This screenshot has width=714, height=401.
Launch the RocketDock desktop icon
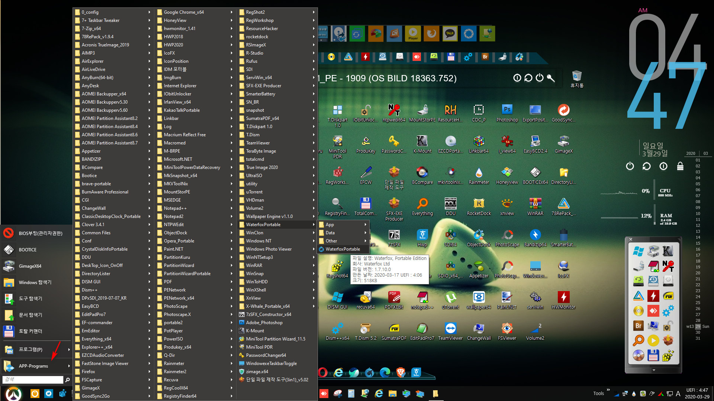pyautogui.click(x=479, y=207)
